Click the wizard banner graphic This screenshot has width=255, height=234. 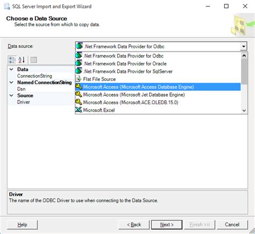(x=243, y=25)
